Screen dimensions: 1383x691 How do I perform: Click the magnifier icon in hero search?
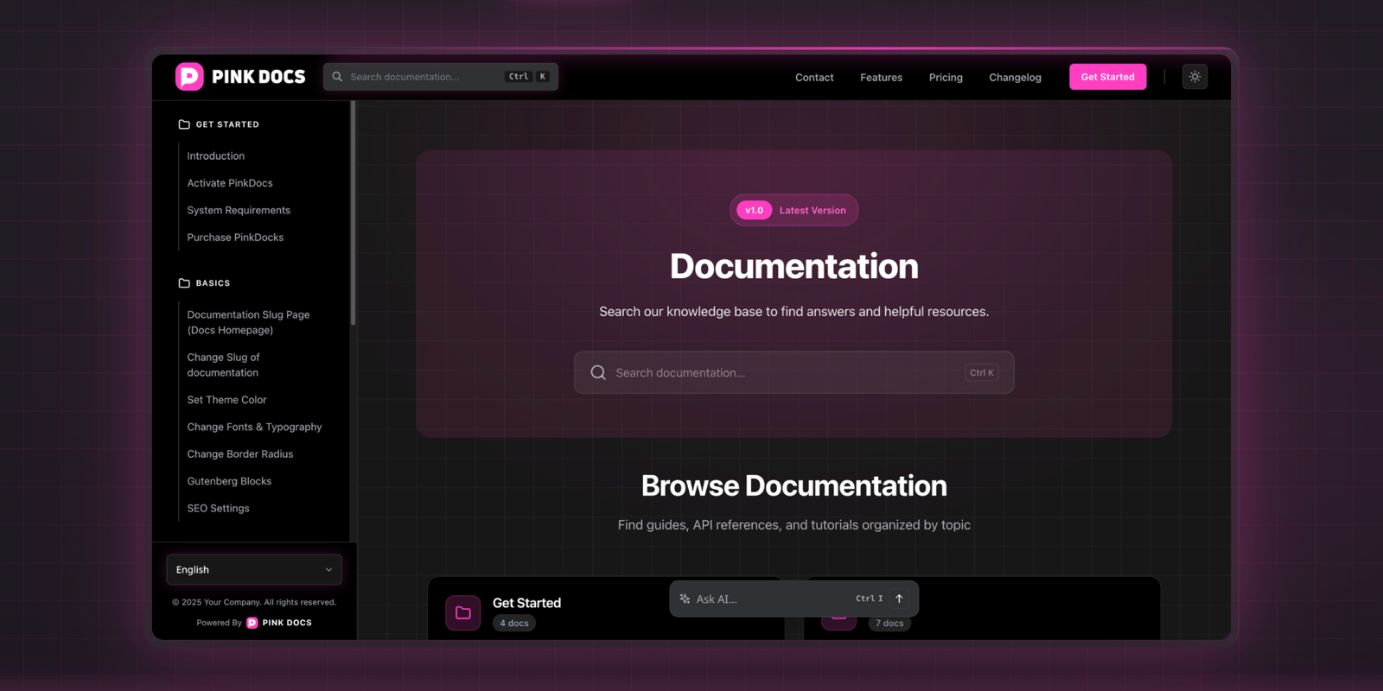[598, 372]
